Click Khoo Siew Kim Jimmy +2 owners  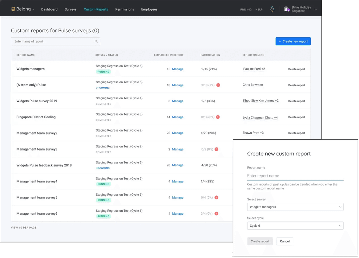pos(261,101)
